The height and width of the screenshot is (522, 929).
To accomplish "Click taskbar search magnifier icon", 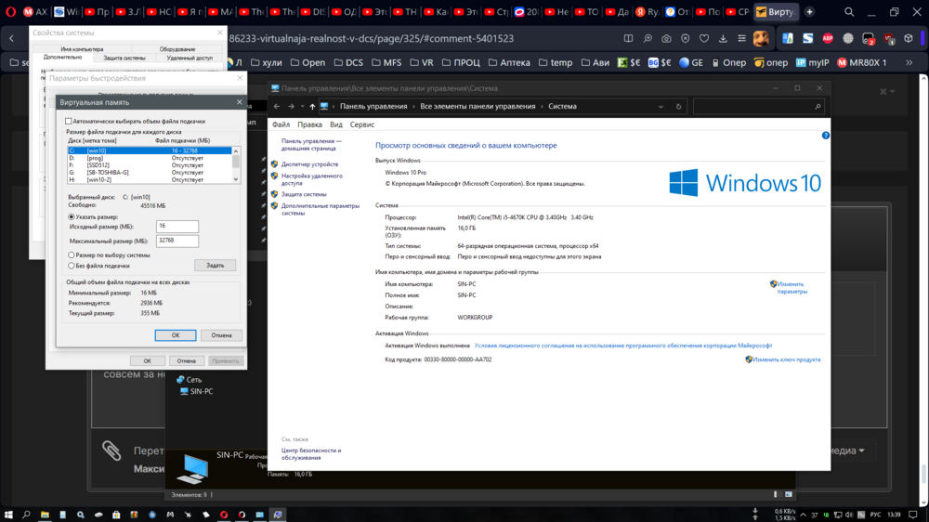I will coord(26,515).
